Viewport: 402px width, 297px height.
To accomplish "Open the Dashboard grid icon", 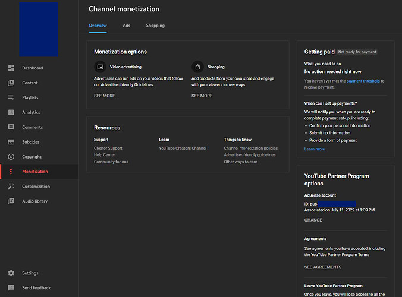I will click(x=11, y=68).
